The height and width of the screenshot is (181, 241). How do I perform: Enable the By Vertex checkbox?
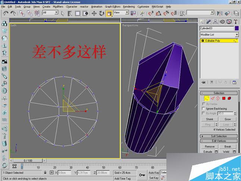203,104
